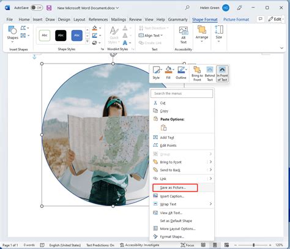Switch to Read Mode view in status bar
Viewport: 290px width, 249px height.
(203, 245)
